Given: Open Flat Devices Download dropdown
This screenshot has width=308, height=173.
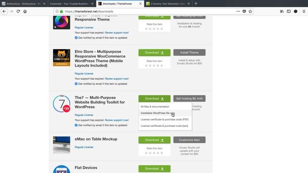Looking at the screenshot, I should pos(154,169).
